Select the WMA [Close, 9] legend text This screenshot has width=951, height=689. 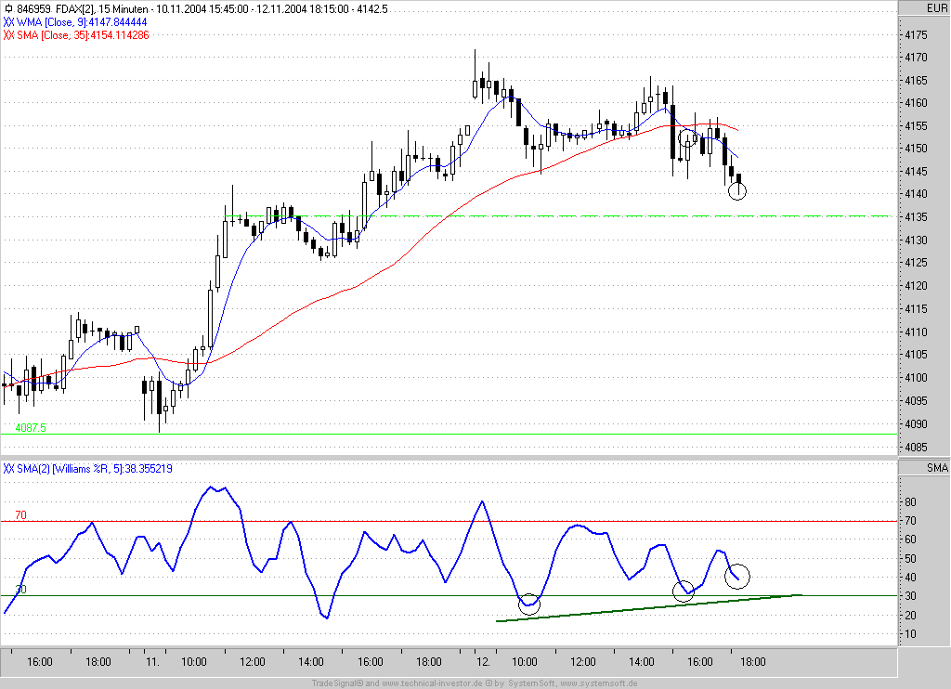82,22
